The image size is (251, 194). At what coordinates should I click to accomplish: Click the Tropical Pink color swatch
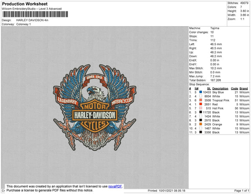[x=200, y=100]
